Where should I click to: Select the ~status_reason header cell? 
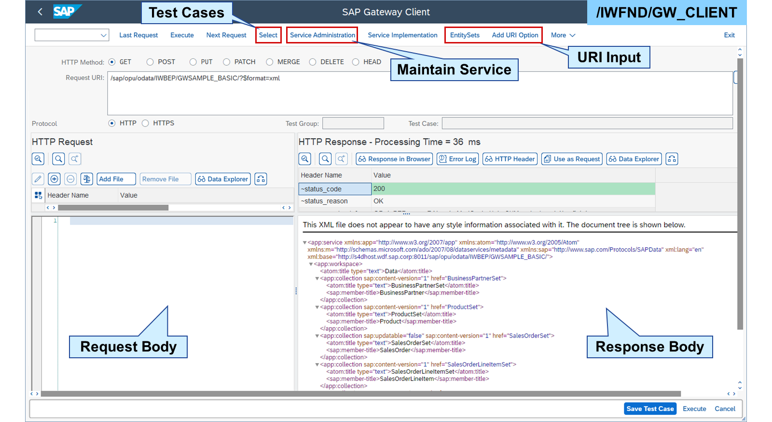335,201
